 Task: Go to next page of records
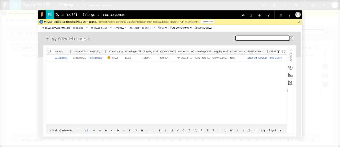click(x=280, y=131)
